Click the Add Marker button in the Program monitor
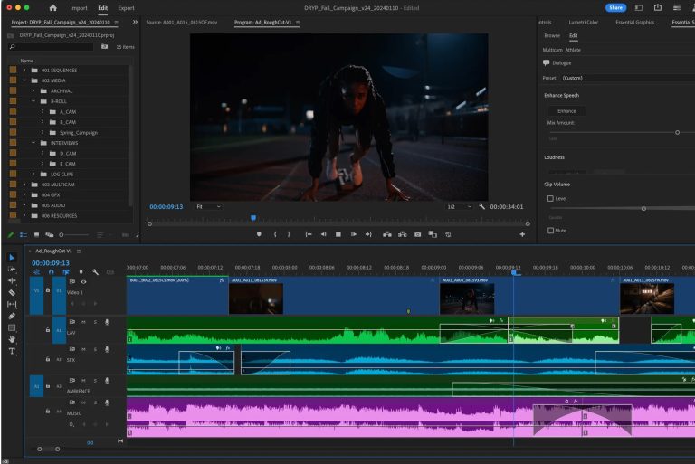 point(259,234)
